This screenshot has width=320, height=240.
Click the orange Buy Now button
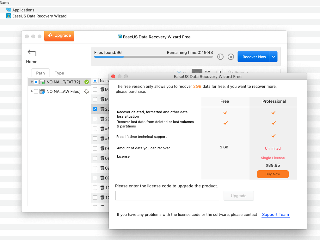click(273, 174)
